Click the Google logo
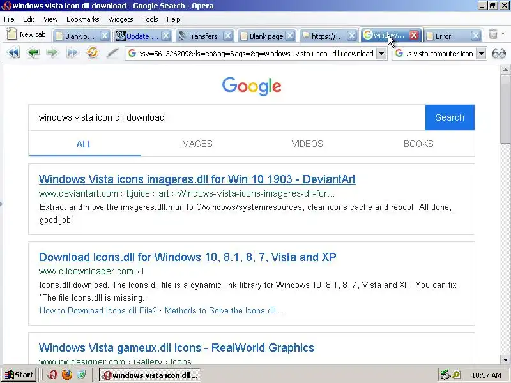 (x=252, y=86)
